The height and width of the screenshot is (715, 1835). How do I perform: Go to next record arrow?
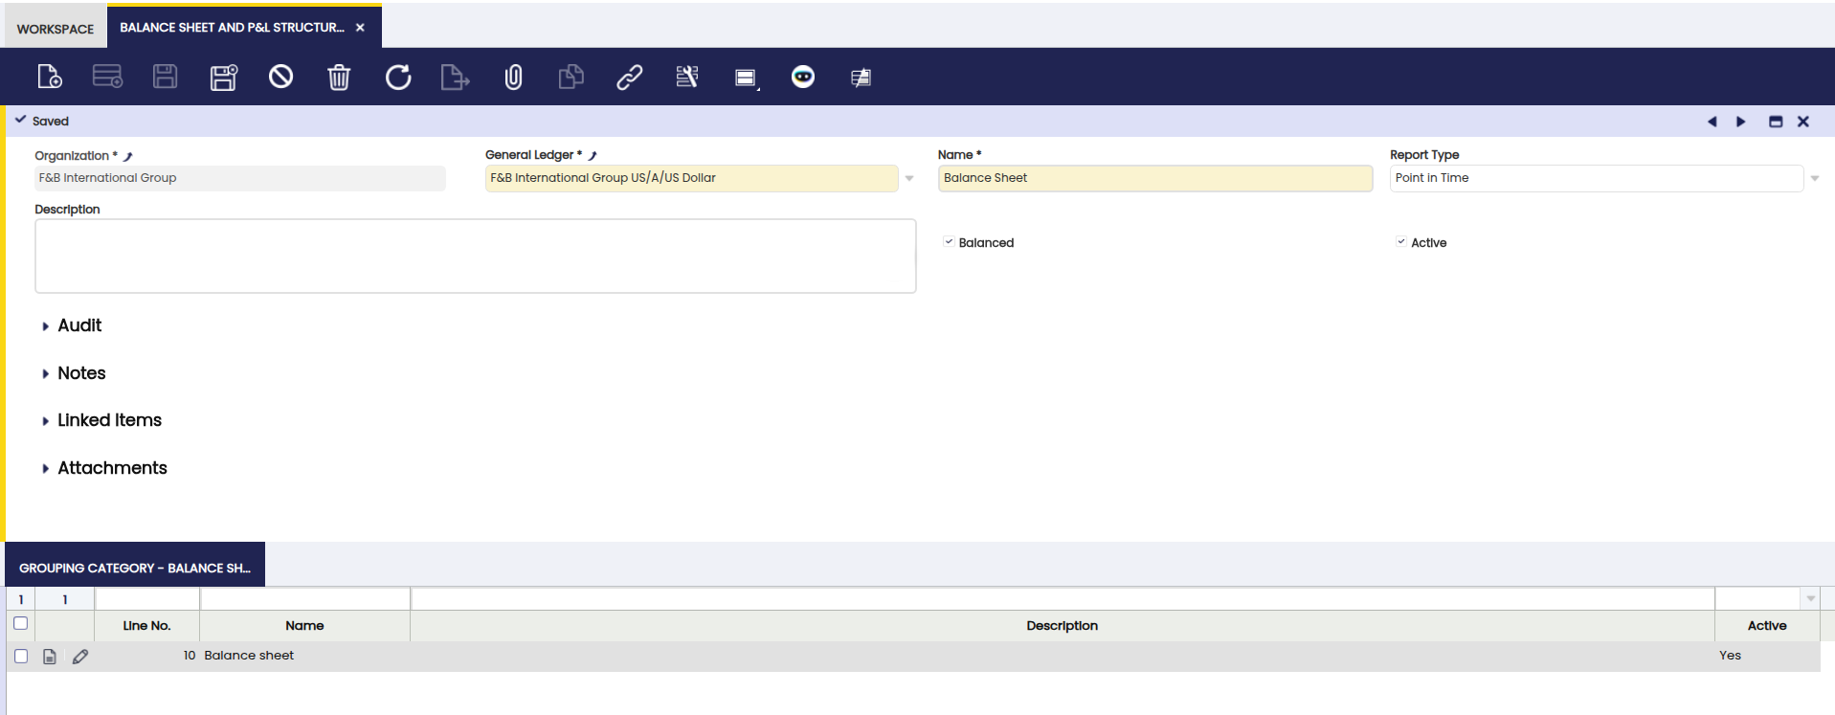tap(1741, 122)
